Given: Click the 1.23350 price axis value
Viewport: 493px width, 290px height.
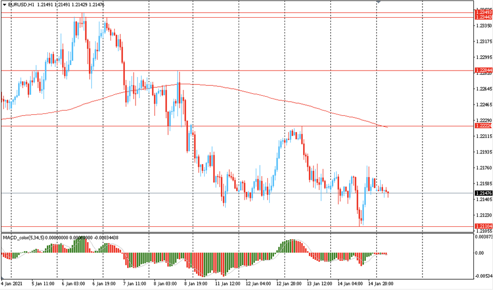Looking at the screenshot, I should coord(485,26).
